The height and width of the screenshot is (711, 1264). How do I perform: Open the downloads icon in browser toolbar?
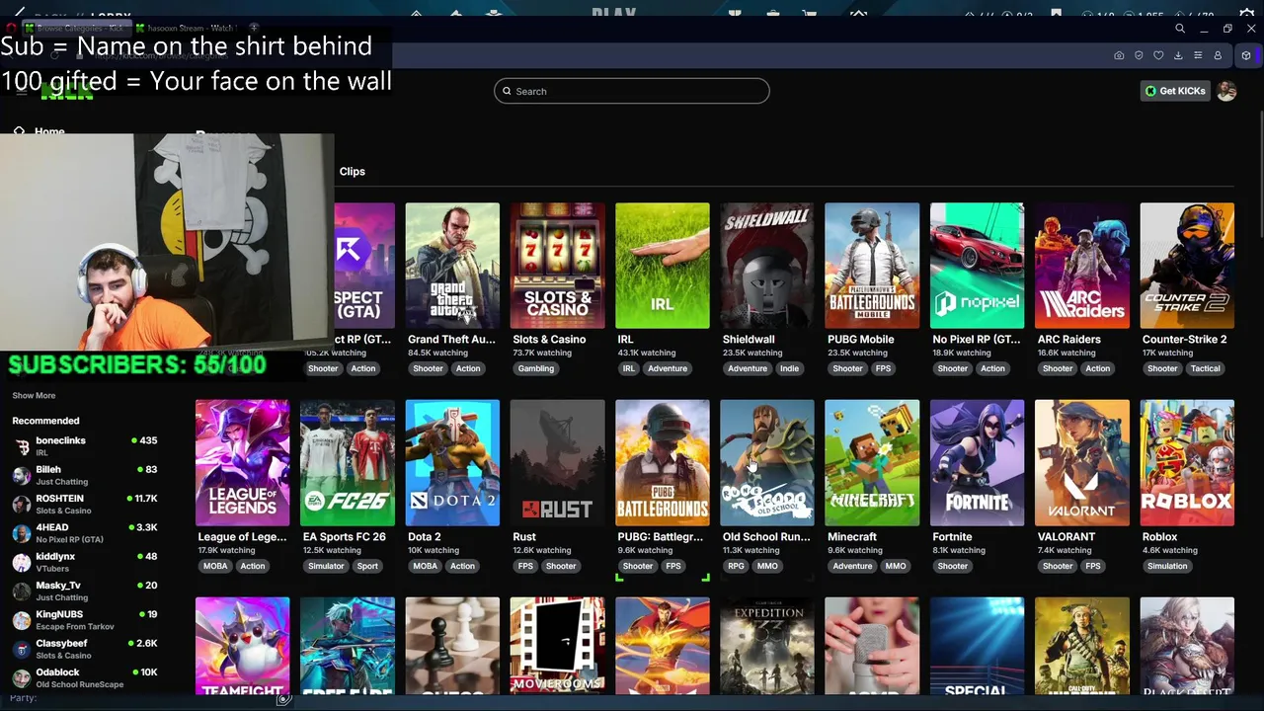tap(1178, 55)
